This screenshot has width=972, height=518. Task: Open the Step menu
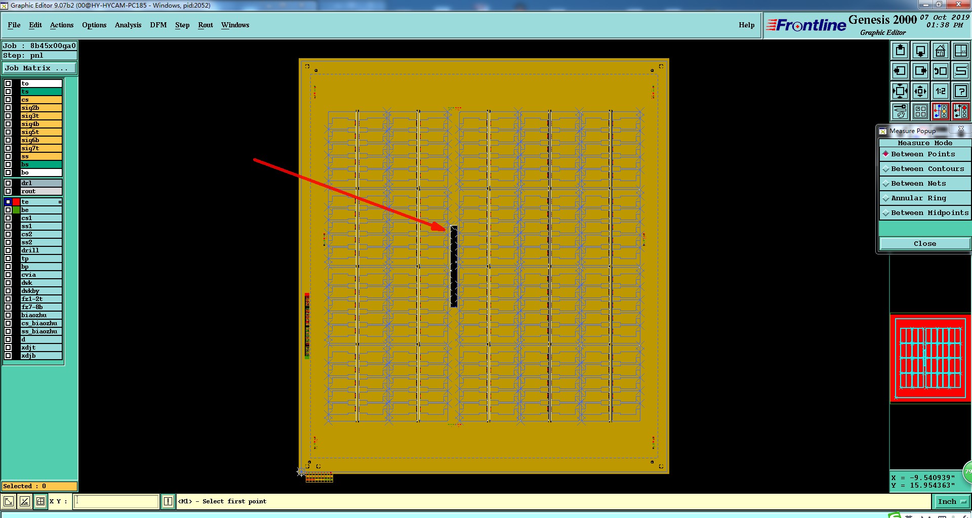pyautogui.click(x=182, y=25)
